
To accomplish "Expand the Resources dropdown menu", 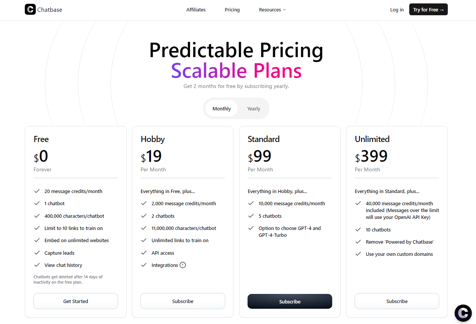I will [x=272, y=10].
